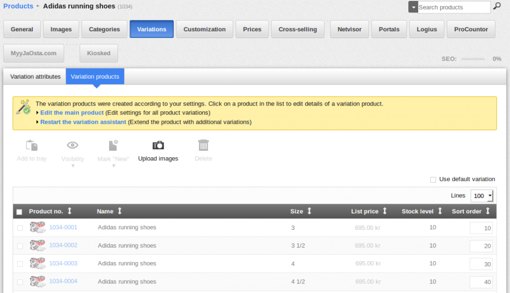The image size is (510, 293).
Task: Switch to the Images tab
Action: [x=61, y=29]
